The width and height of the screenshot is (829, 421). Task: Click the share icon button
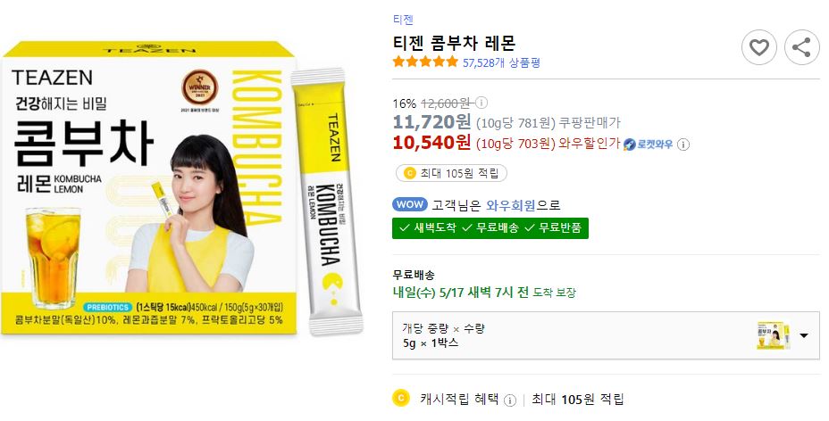(801, 47)
